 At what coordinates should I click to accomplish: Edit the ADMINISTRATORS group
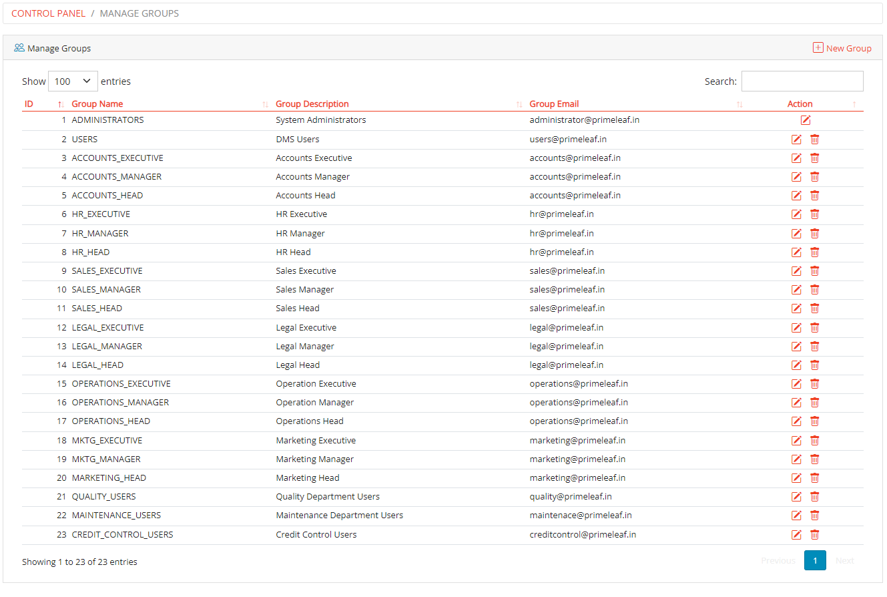pos(806,120)
